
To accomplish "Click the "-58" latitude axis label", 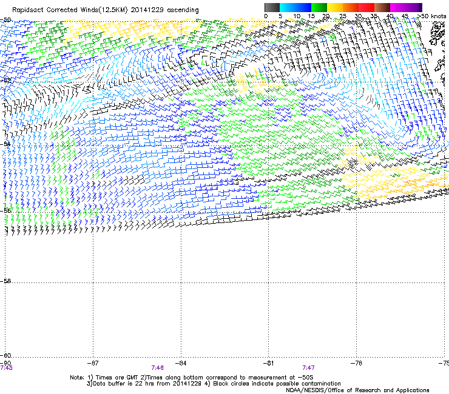I will (5, 281).
